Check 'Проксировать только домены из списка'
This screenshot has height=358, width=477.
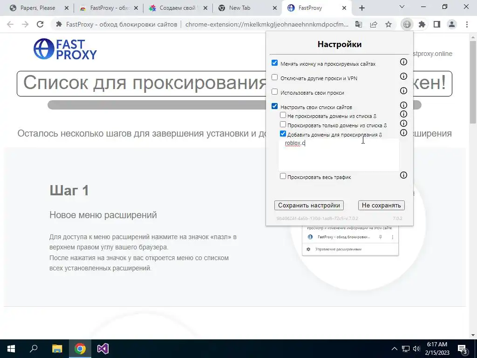click(283, 124)
